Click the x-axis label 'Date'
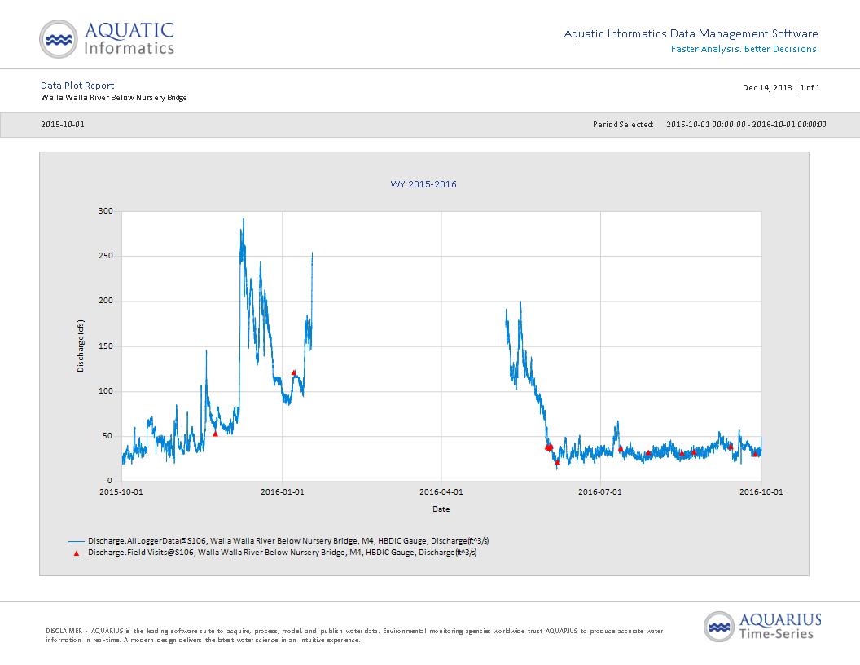The width and height of the screenshot is (860, 665). tap(441, 509)
